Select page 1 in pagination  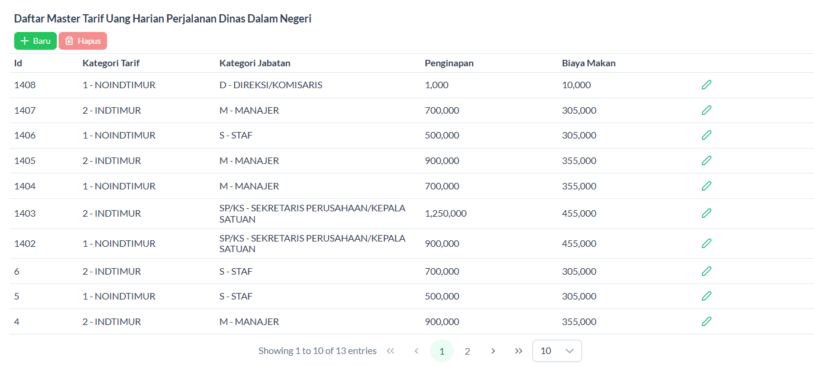coord(441,351)
